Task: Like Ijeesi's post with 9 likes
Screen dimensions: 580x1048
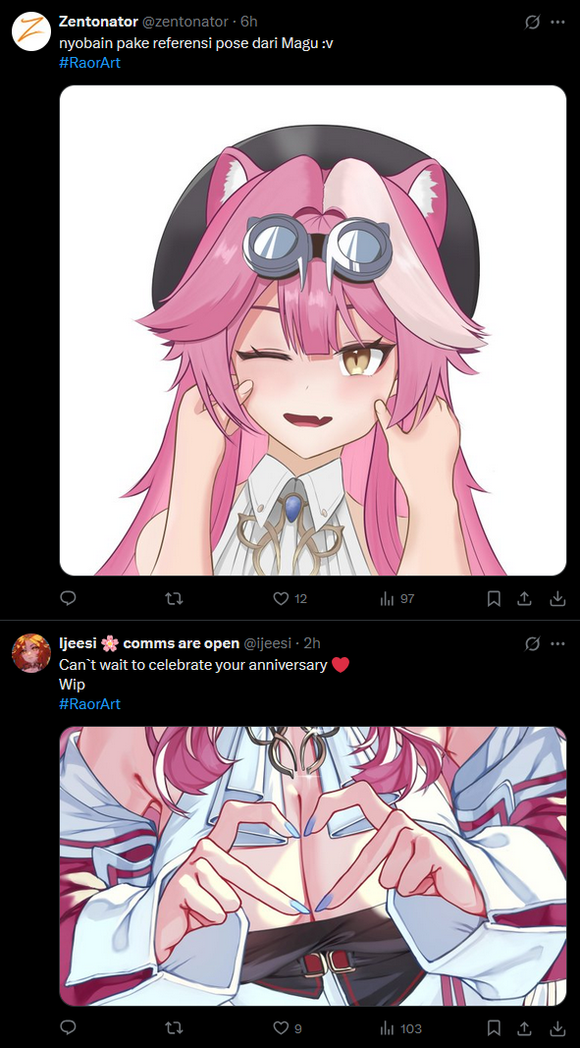Action: (288, 1028)
